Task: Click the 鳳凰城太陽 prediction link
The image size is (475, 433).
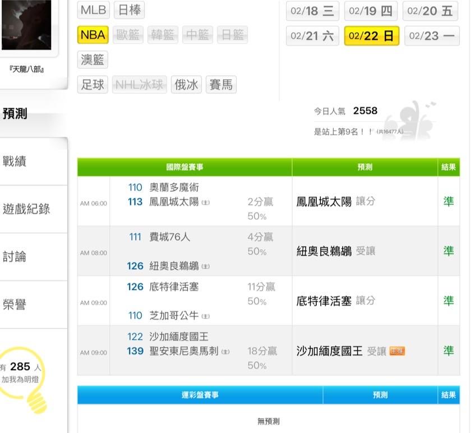Action: (324, 201)
